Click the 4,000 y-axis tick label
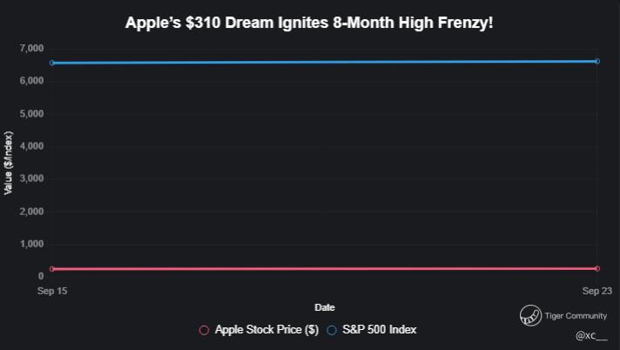This screenshot has width=620, height=350. 30,146
